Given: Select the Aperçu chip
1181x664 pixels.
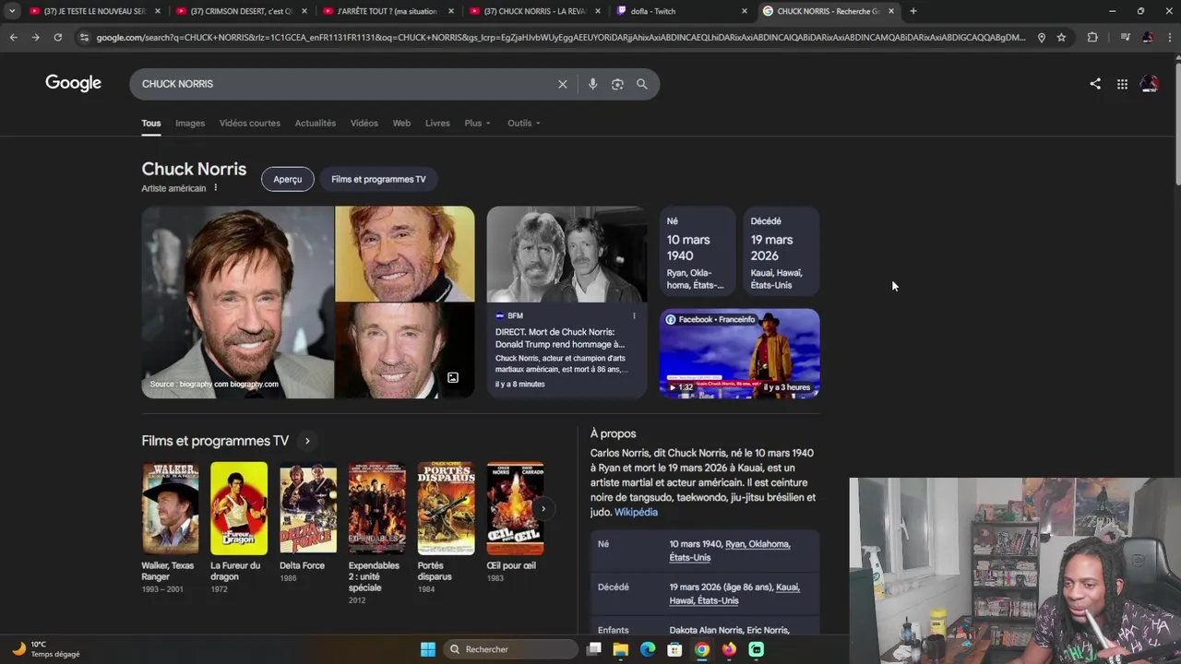Looking at the screenshot, I should 287,179.
